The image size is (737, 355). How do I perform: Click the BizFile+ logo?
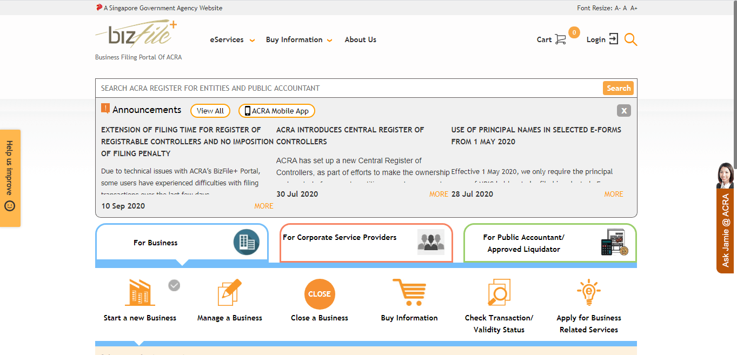(136, 34)
